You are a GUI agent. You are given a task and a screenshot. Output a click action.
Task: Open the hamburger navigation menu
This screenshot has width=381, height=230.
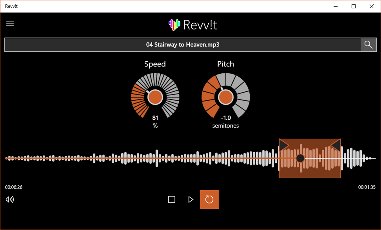(x=10, y=24)
